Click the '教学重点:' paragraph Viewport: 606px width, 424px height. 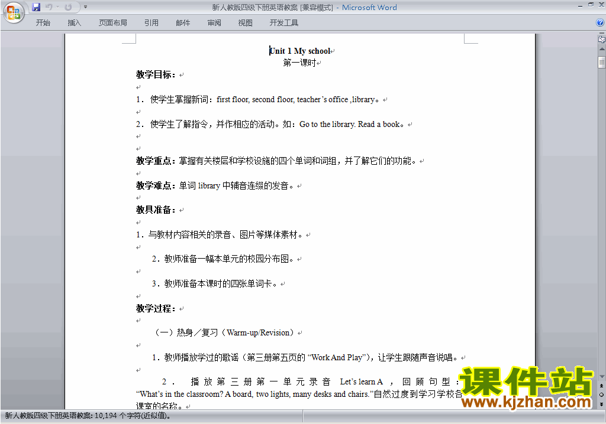[x=276, y=161]
